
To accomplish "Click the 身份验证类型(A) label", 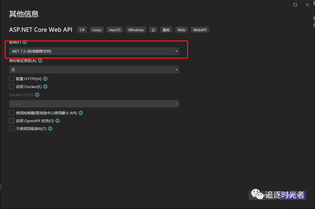I will [23, 61].
